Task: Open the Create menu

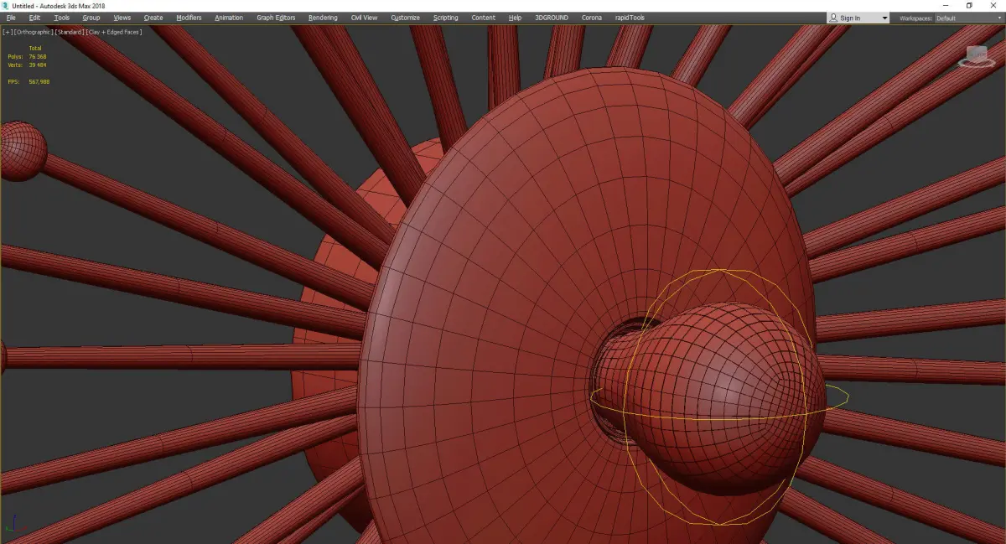Action: coord(153,18)
